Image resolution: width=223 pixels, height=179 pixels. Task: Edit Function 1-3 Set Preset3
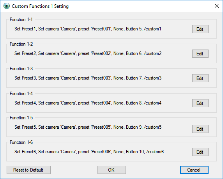(200, 78)
